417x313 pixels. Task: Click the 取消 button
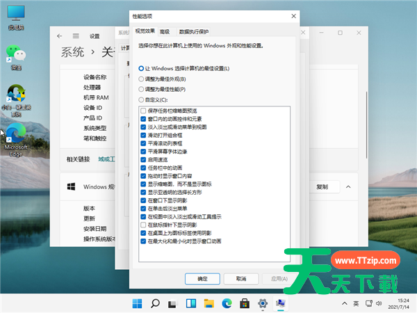[x=241, y=278]
